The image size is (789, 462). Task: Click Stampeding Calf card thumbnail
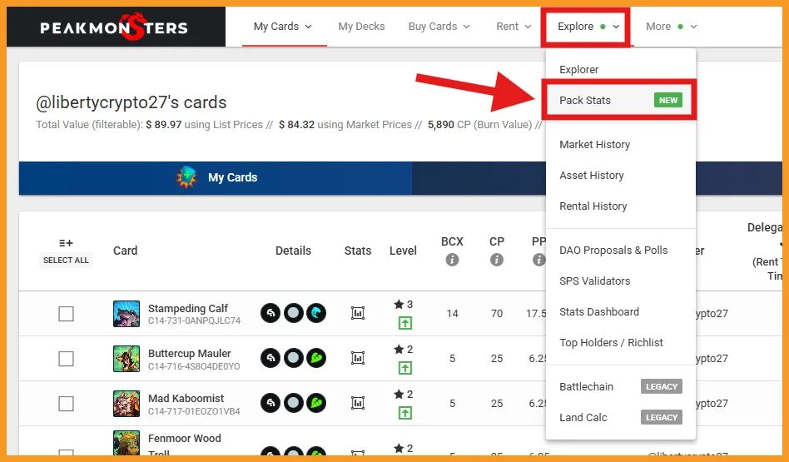coord(127,314)
